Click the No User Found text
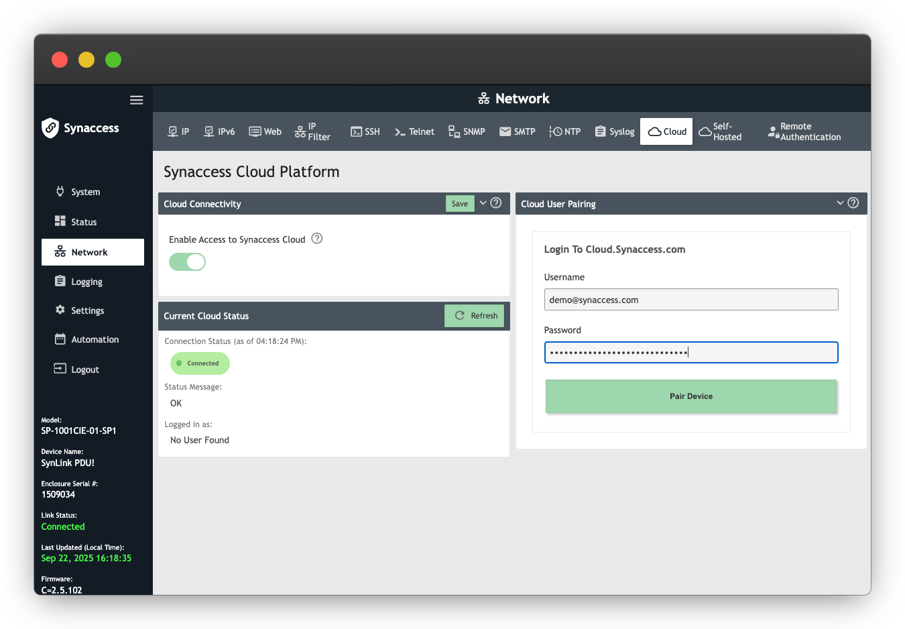The width and height of the screenshot is (905, 629). [x=200, y=440]
